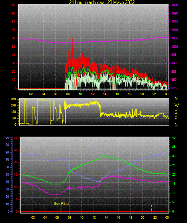Click the W wind direction label

177,105
